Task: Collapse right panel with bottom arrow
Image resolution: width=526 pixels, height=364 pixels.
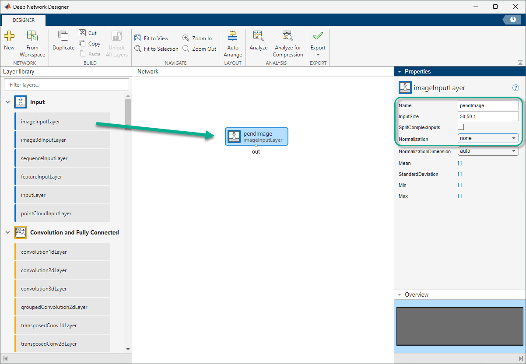Action: click(520, 359)
